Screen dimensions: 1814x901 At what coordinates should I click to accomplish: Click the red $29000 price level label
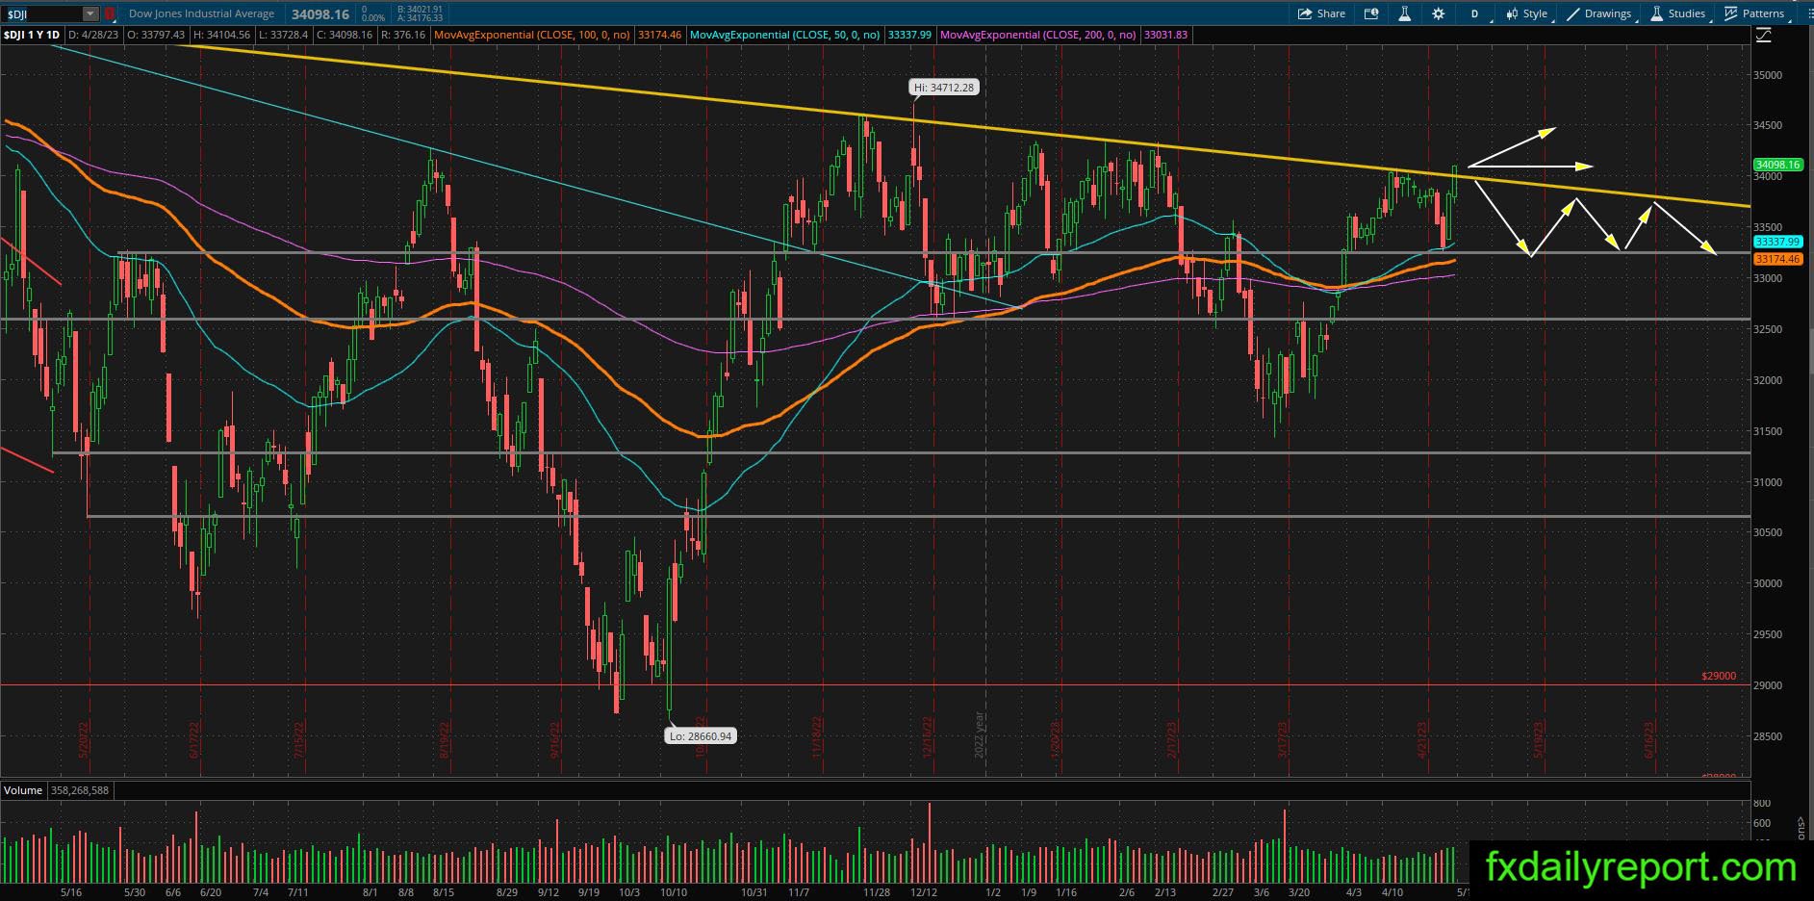pyautogui.click(x=1719, y=677)
